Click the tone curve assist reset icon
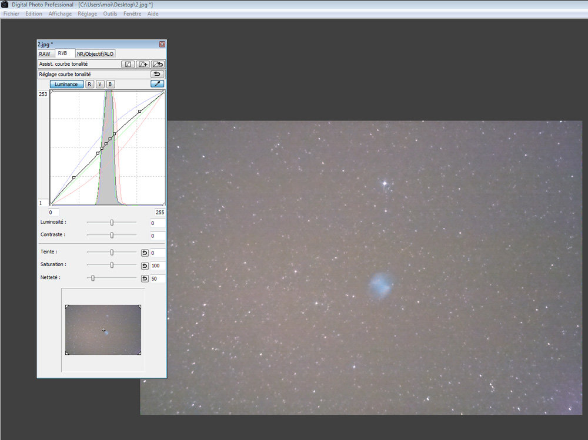Image resolution: width=588 pixels, height=440 pixels. pos(158,64)
